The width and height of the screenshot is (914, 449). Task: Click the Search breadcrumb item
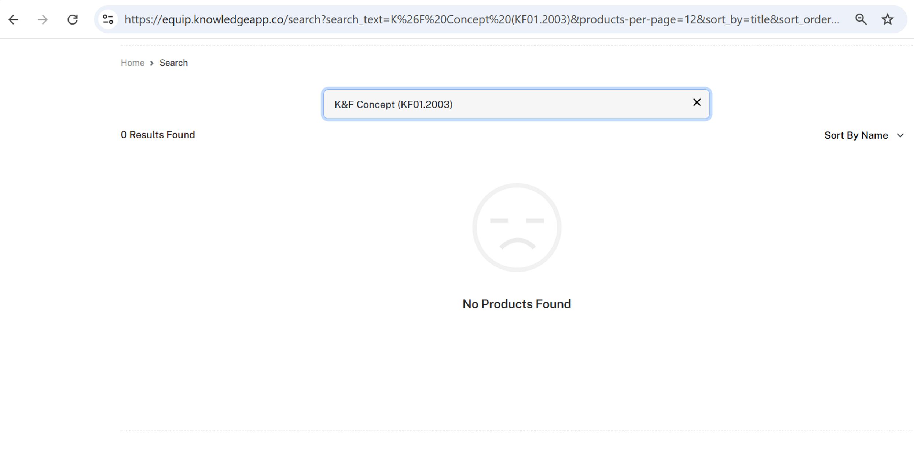(x=173, y=63)
